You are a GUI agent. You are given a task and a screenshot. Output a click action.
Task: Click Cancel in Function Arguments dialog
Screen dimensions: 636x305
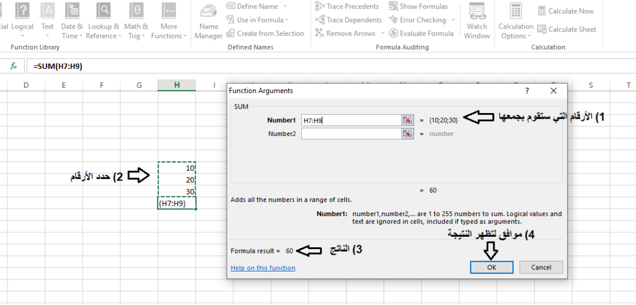[x=541, y=267]
